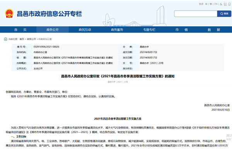
Task: Open the 市情 nav tab
Action: coord(182,30)
